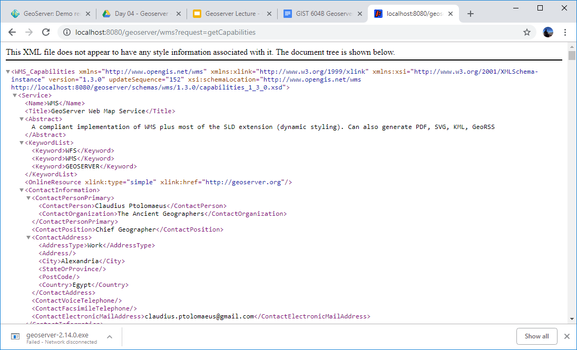Screen dimensions: 577x350
Task: Switch to GIST 604B Geoserver docs tab
Action: coord(322,14)
